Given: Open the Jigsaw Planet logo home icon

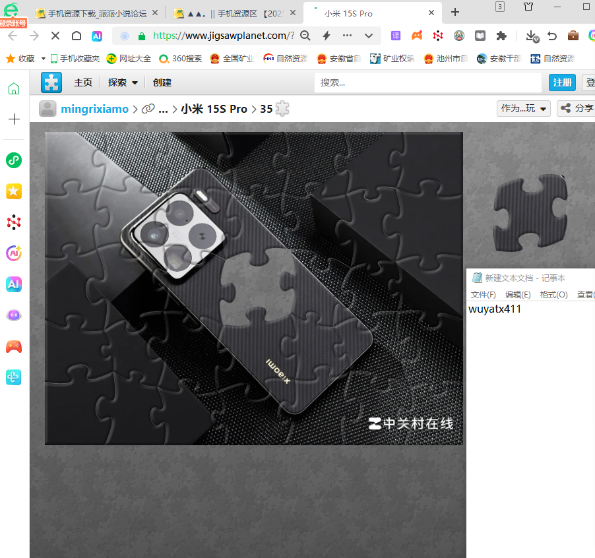Looking at the screenshot, I should (51, 82).
